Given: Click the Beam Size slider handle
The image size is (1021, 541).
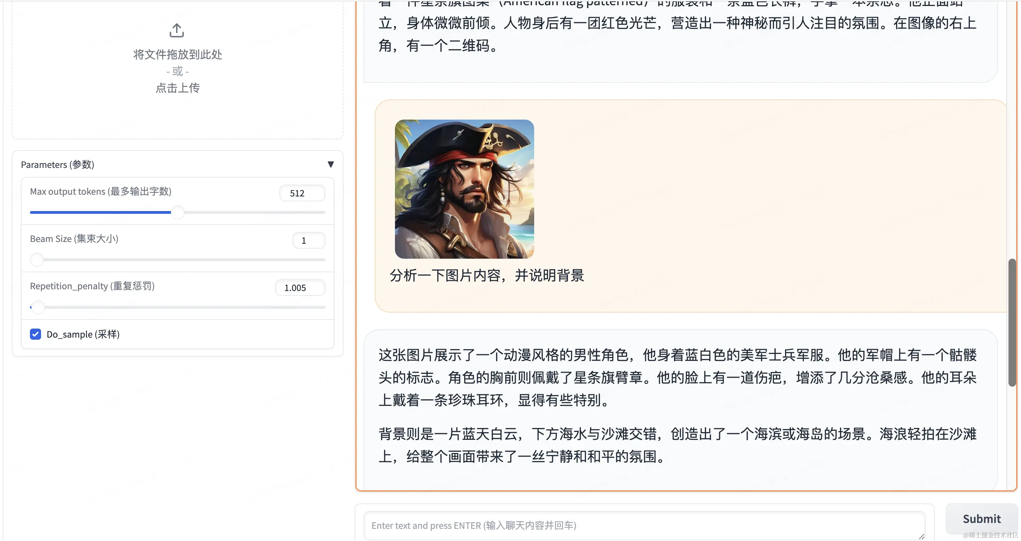Looking at the screenshot, I should click(x=37, y=260).
